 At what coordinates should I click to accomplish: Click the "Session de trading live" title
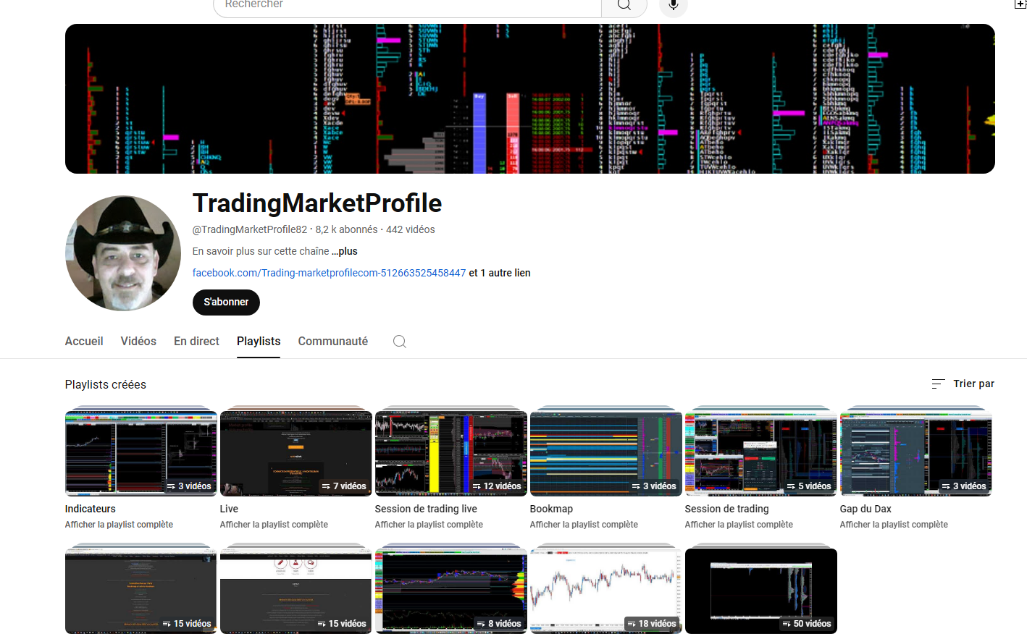click(426, 509)
